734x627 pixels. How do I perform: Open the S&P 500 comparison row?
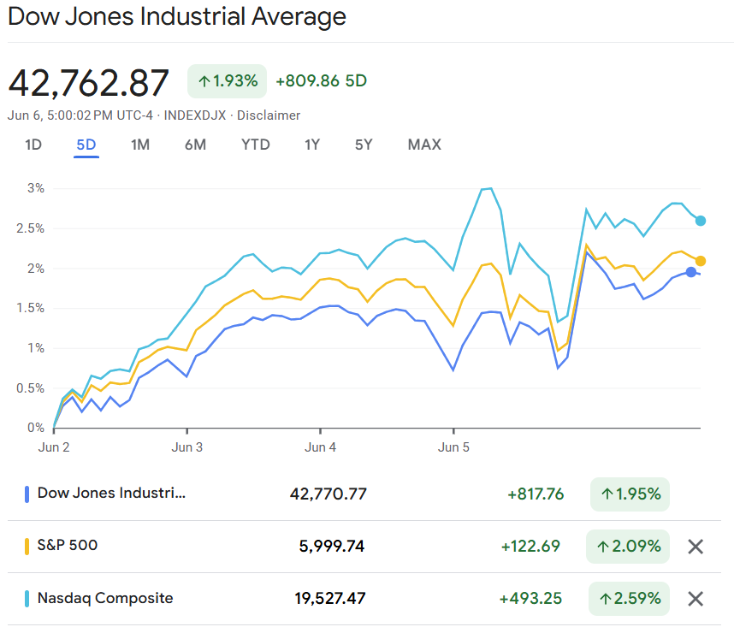(x=364, y=547)
